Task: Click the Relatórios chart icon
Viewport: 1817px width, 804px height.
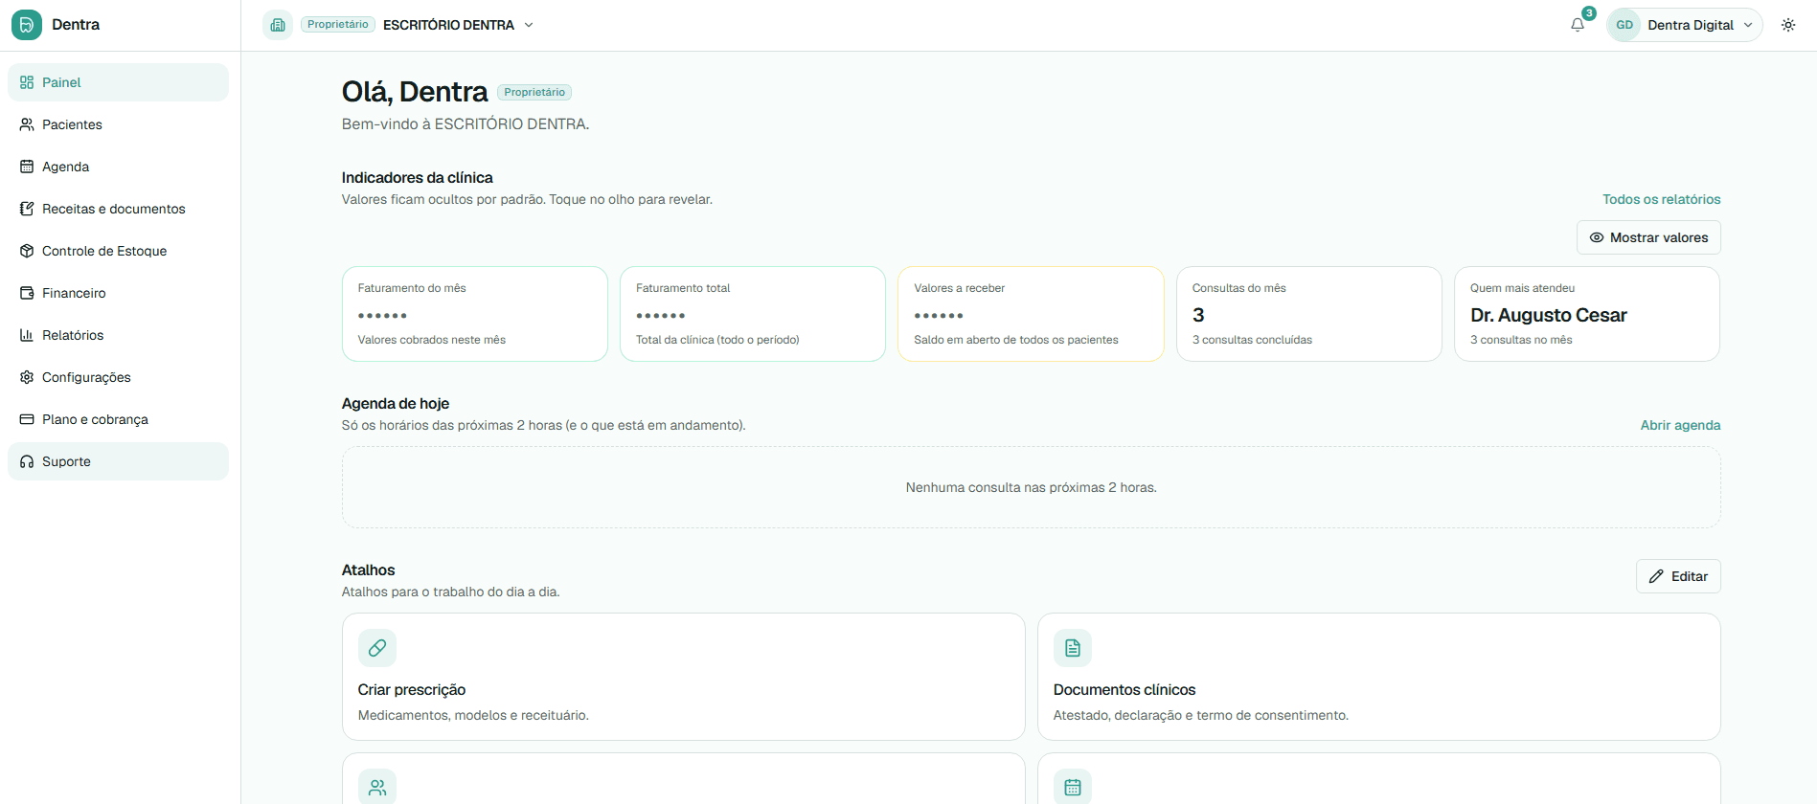Action: pos(27,335)
